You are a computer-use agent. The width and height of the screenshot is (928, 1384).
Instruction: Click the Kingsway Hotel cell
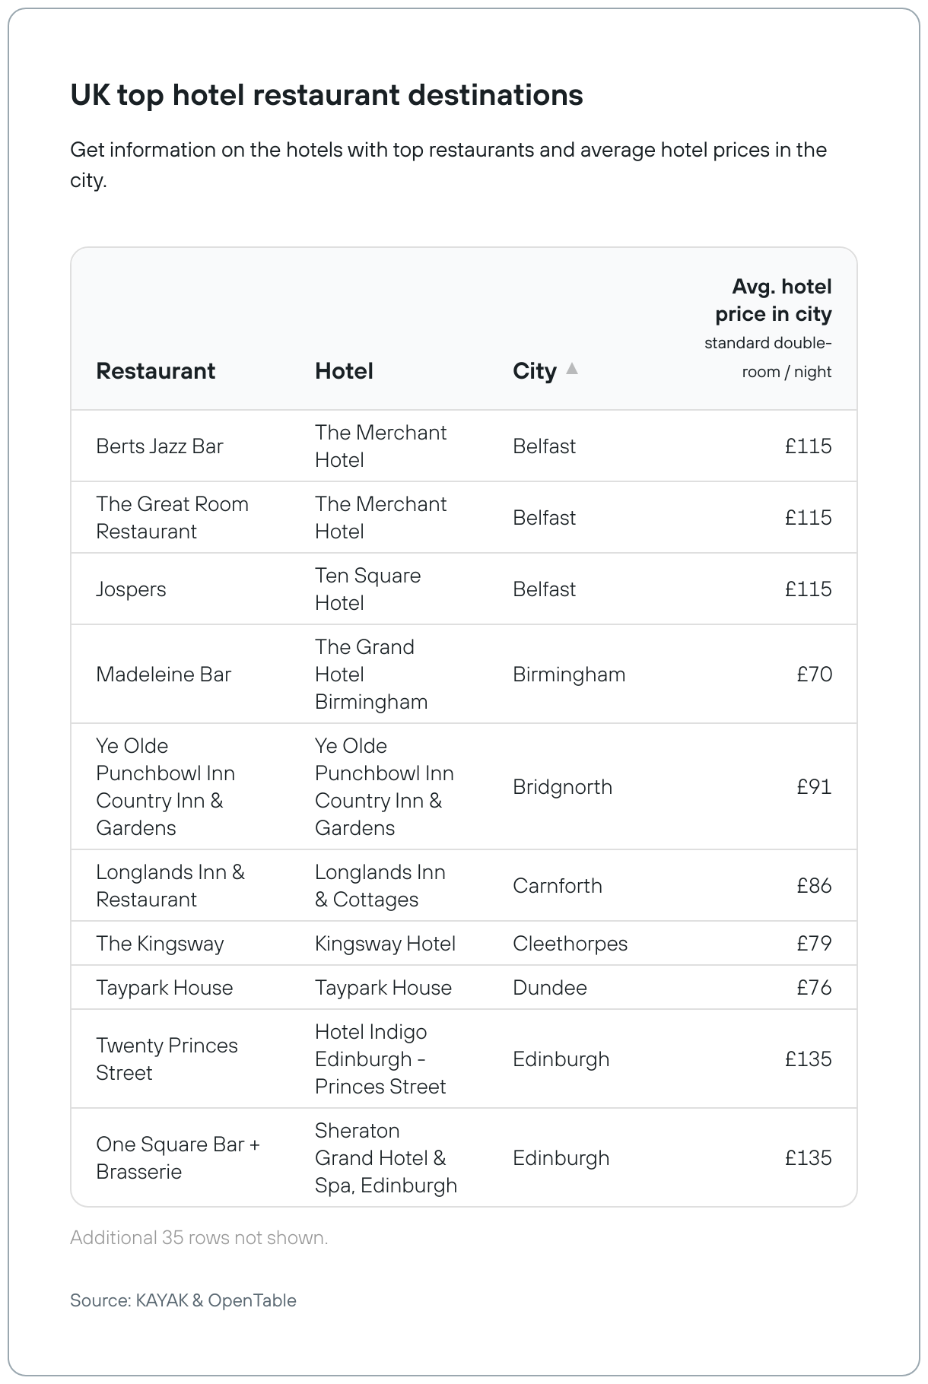click(385, 944)
